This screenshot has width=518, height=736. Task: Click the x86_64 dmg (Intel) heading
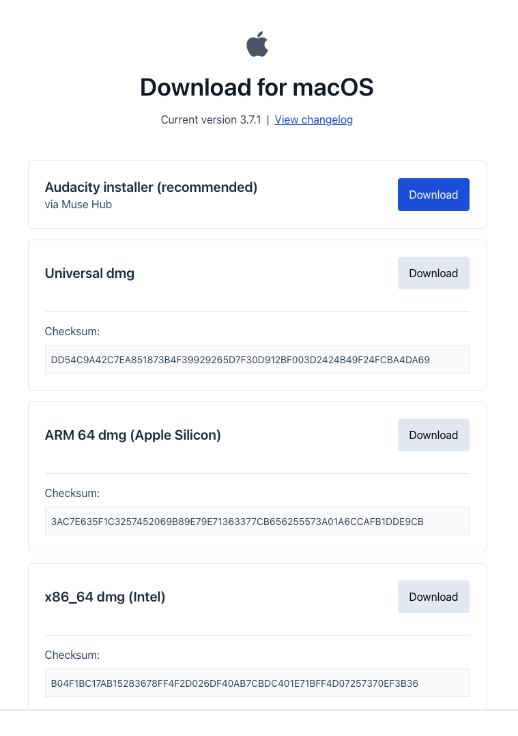click(x=104, y=596)
